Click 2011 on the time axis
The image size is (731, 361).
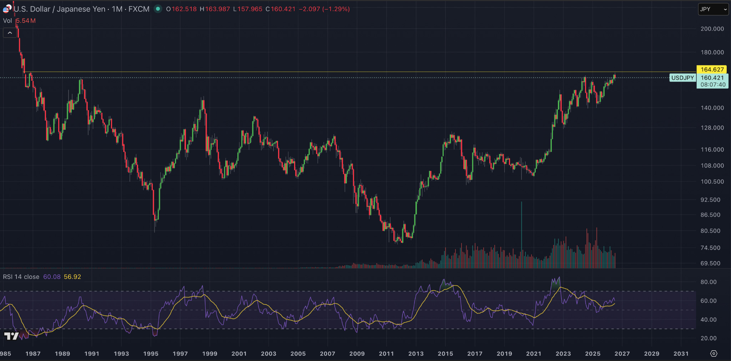386,354
